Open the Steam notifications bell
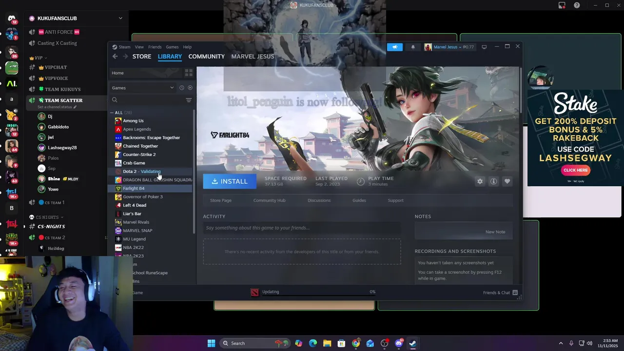This screenshot has width=624, height=351. coord(413,47)
